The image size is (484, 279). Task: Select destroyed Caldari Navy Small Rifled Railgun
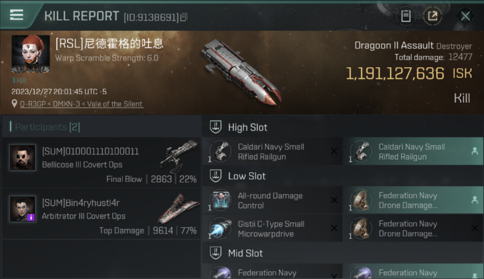(272, 151)
